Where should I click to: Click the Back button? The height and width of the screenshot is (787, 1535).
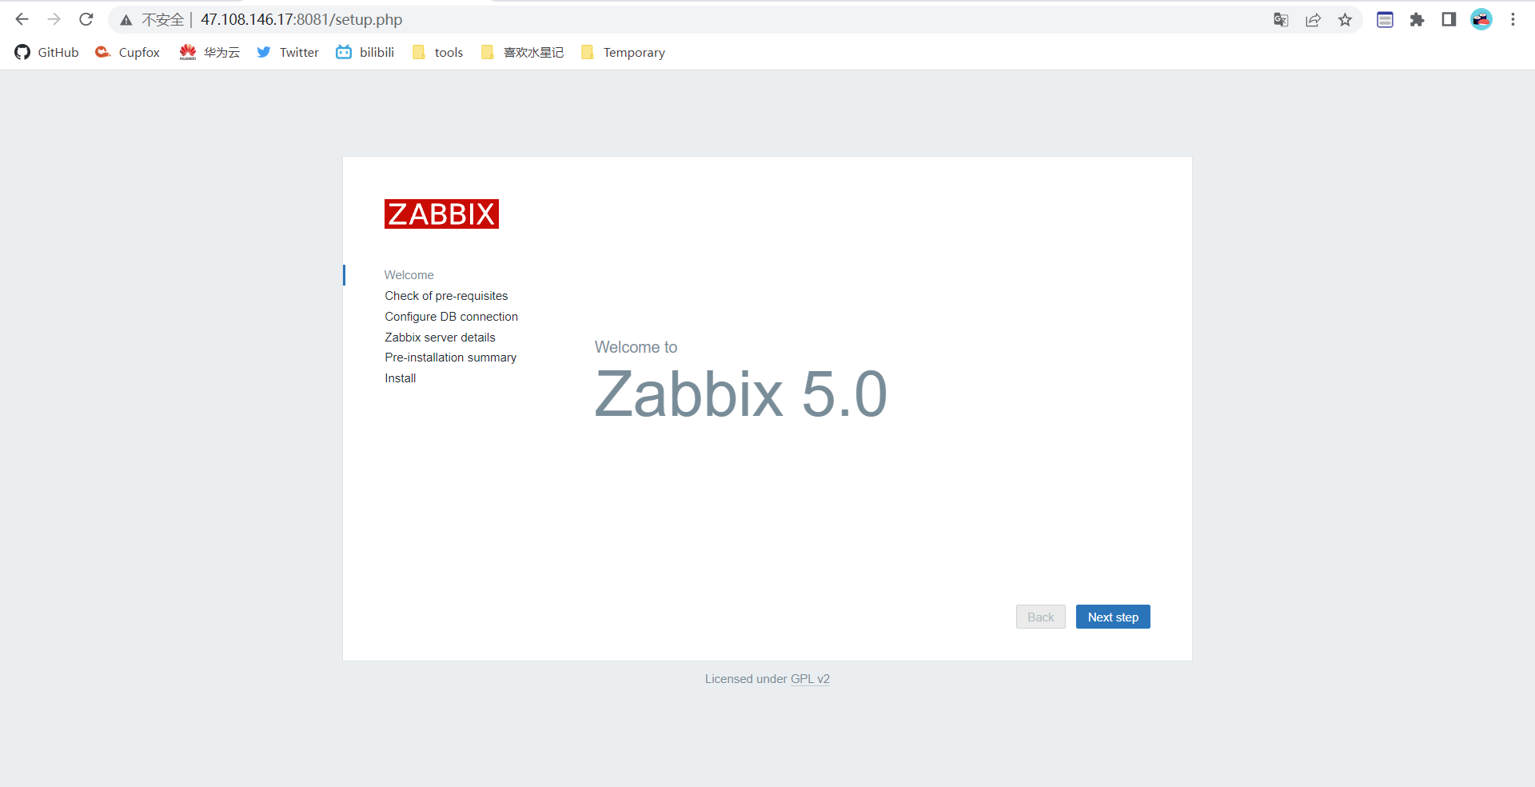tap(1040, 617)
